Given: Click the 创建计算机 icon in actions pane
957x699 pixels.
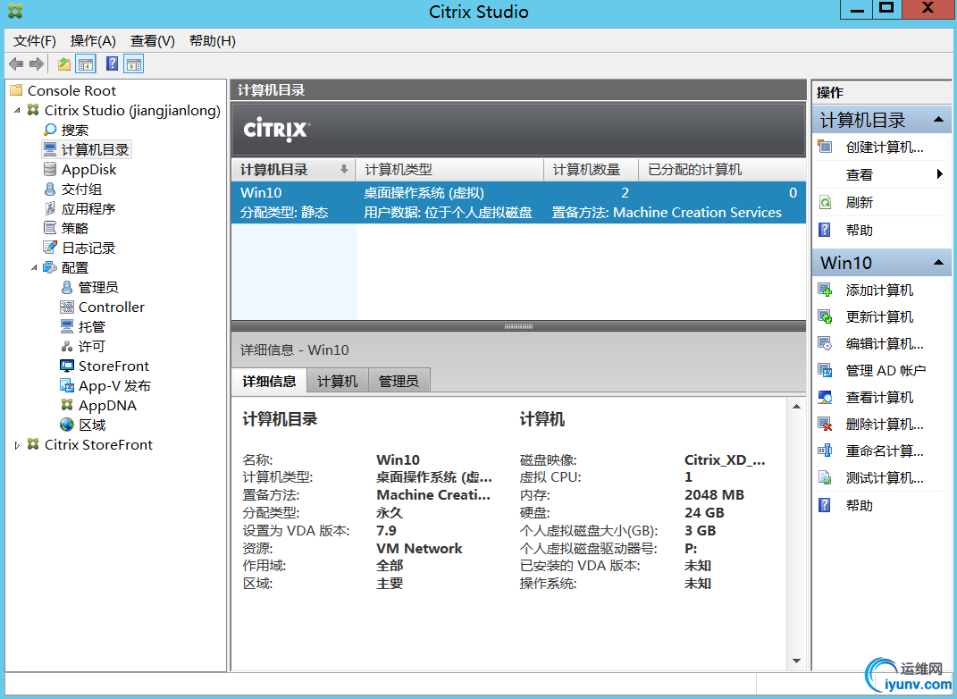Looking at the screenshot, I should (825, 147).
